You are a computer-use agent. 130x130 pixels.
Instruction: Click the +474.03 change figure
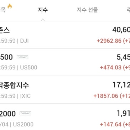[111, 67]
